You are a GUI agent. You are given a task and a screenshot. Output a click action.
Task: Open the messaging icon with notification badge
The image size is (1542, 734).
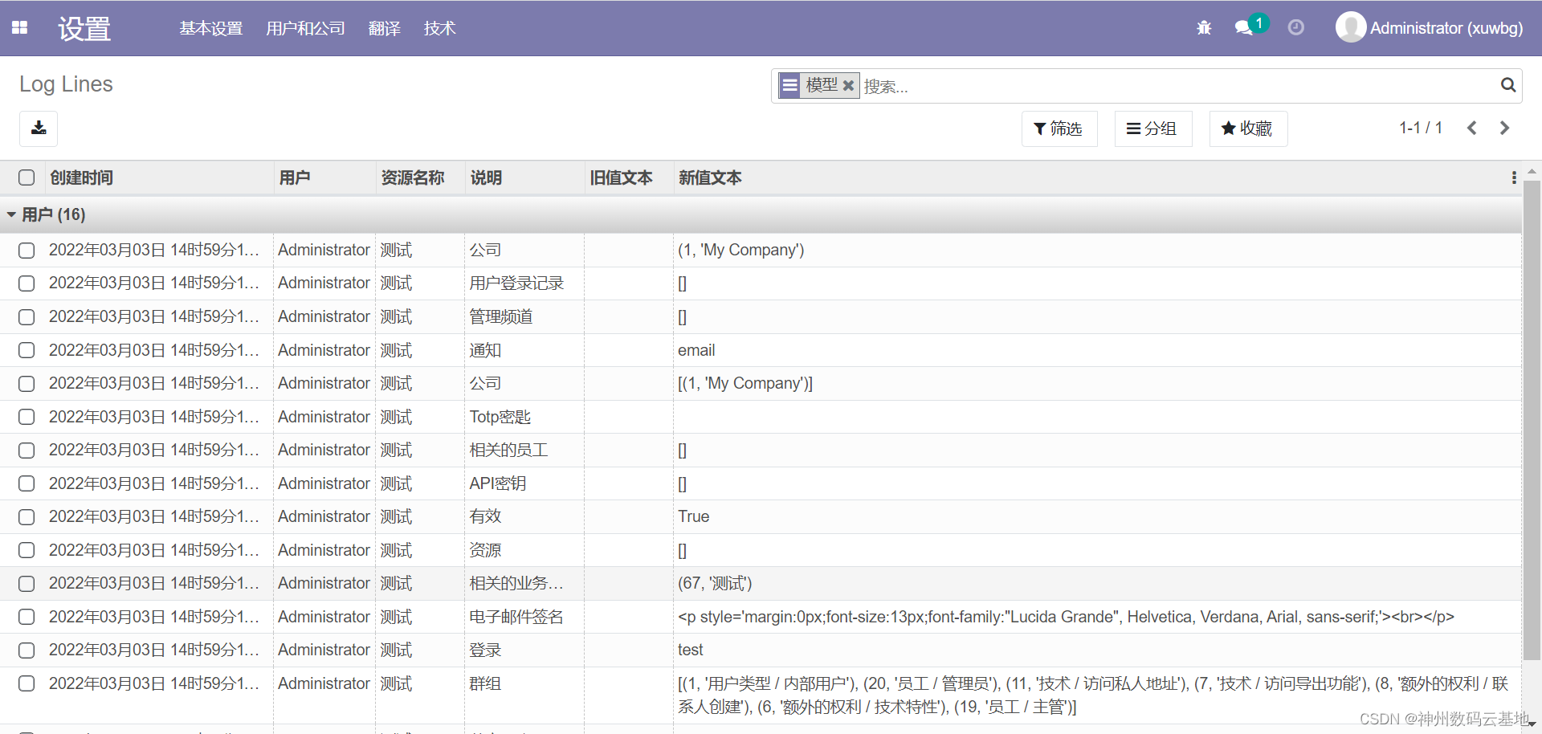click(x=1246, y=27)
